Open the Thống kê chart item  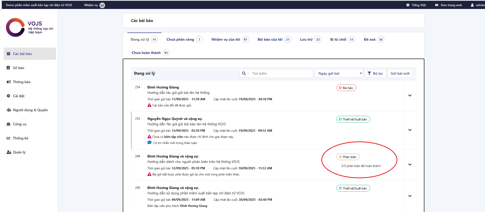[20, 138]
